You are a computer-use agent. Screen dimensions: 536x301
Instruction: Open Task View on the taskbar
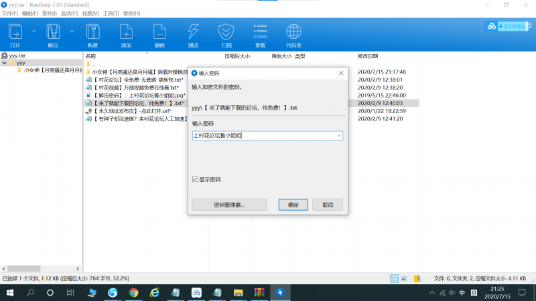point(70,292)
